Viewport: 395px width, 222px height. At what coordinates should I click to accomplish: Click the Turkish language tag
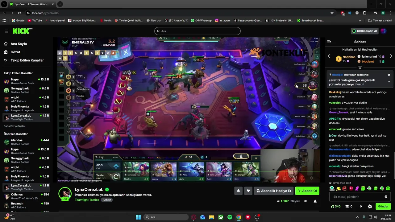[107, 200]
